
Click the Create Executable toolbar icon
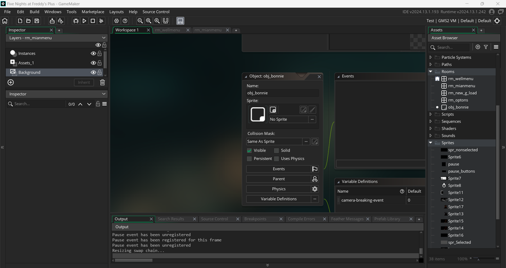(52, 21)
